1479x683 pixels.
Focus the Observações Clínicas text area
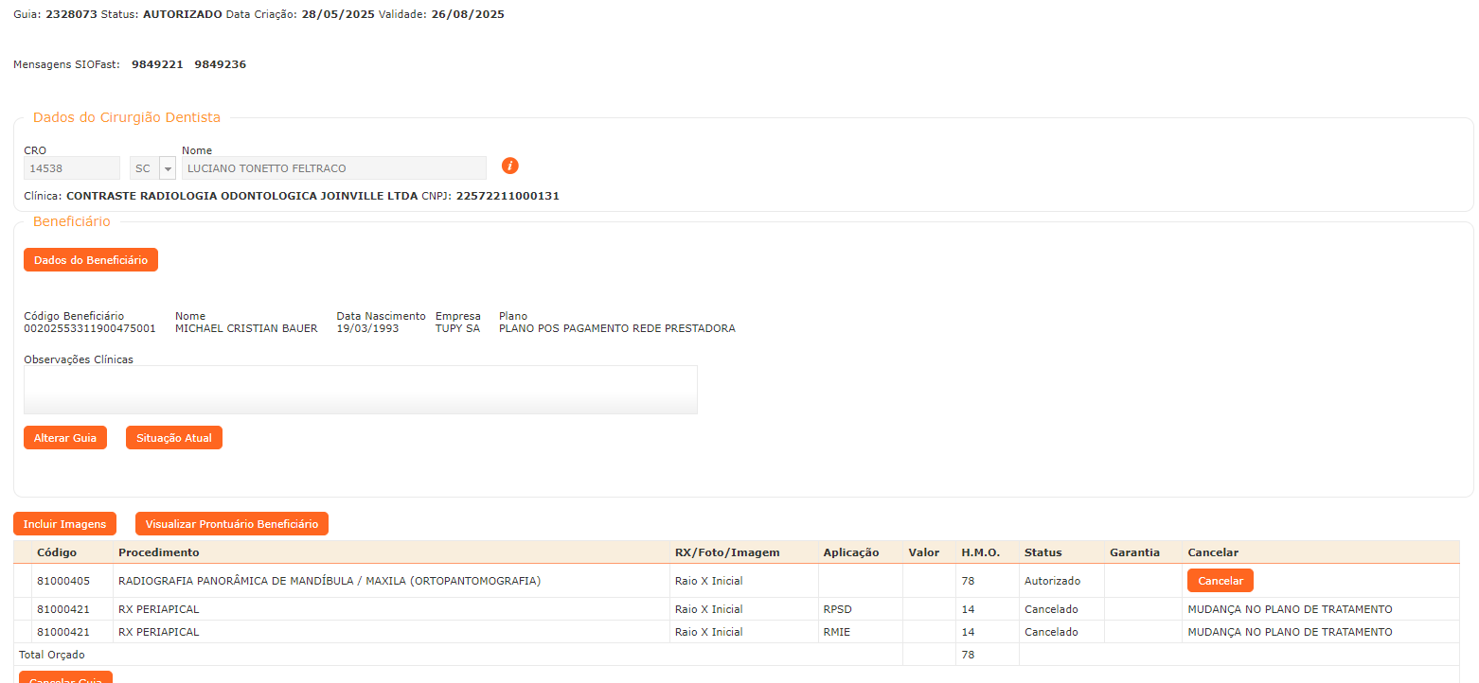pyautogui.click(x=360, y=390)
